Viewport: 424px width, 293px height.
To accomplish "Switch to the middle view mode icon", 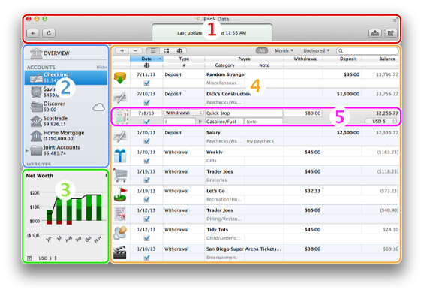I will 166,50.
